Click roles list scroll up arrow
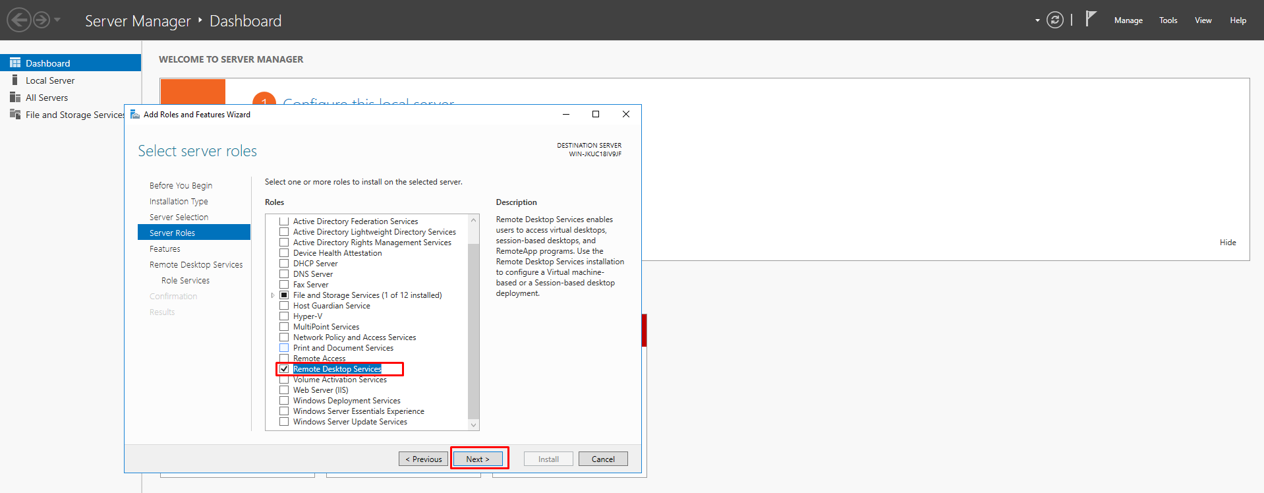 tap(473, 220)
